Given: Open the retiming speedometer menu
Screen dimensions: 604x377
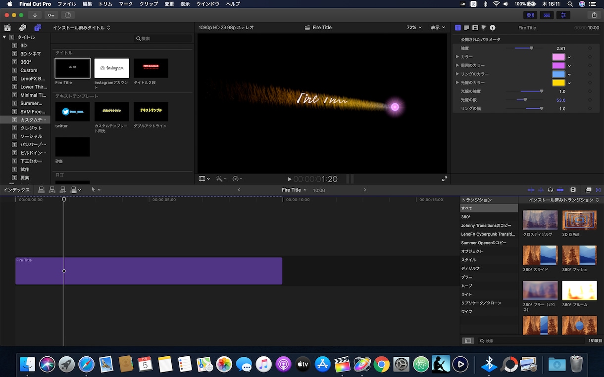Looking at the screenshot, I should pyautogui.click(x=237, y=179).
